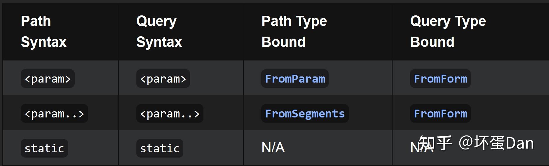Select <param..> code under Query Syntax

point(170,114)
